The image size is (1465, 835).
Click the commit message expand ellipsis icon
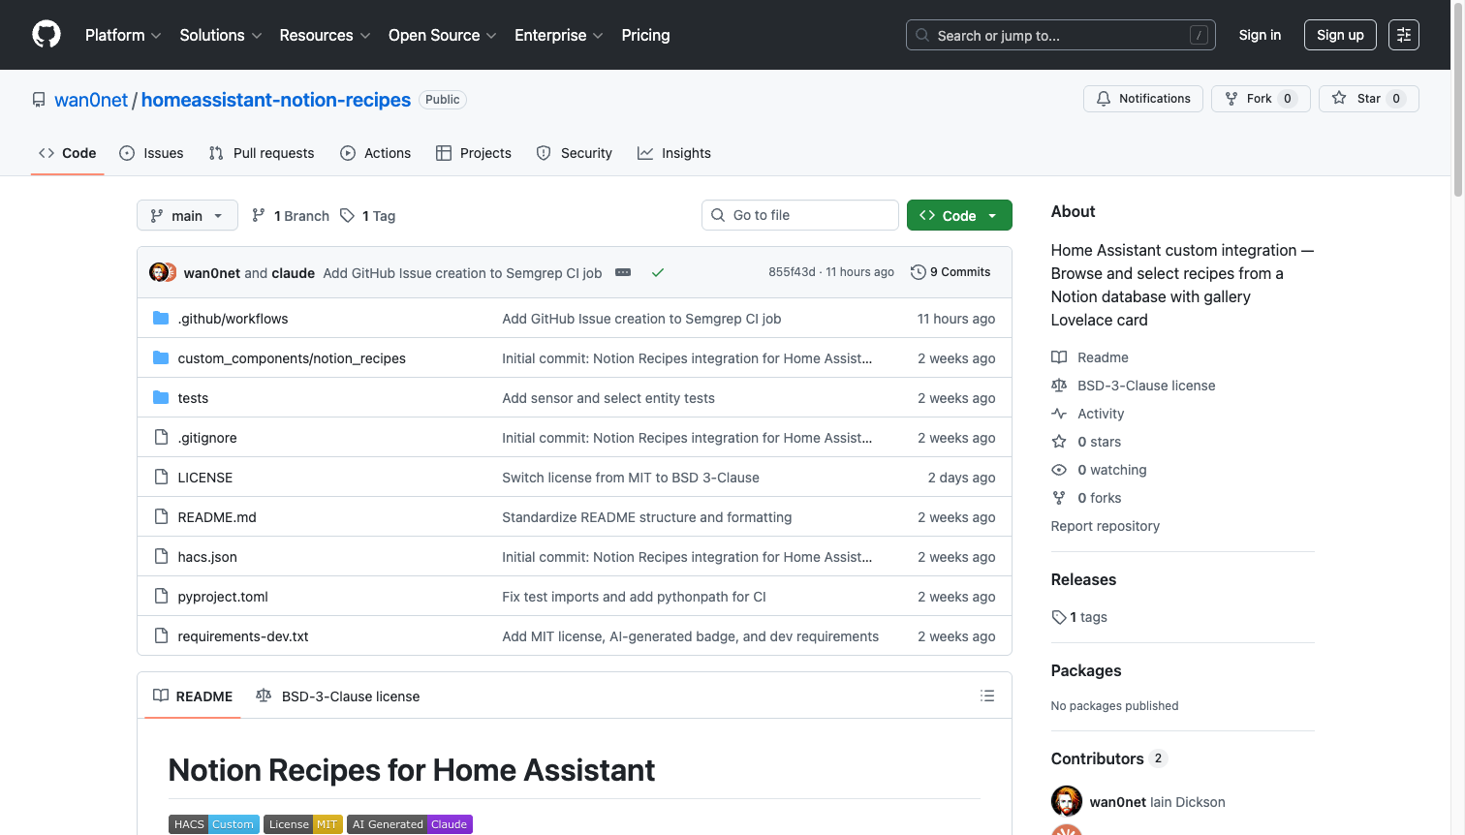coord(622,272)
